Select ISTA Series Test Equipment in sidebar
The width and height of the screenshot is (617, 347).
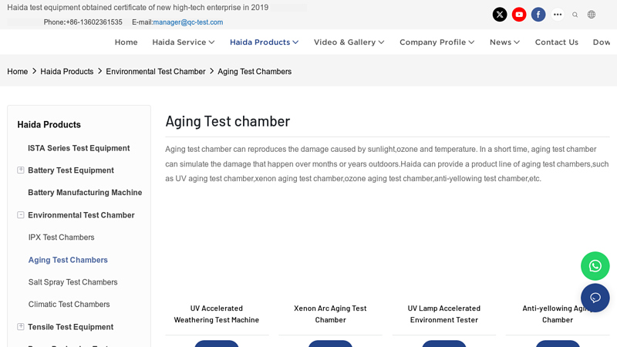pos(79,148)
